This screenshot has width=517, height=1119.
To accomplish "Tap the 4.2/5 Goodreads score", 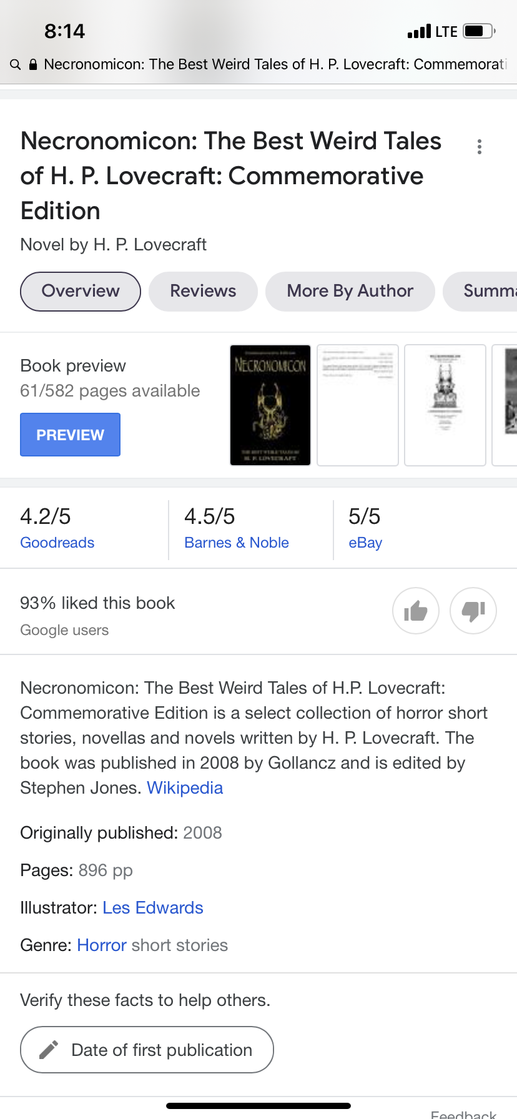I will 46,516.
